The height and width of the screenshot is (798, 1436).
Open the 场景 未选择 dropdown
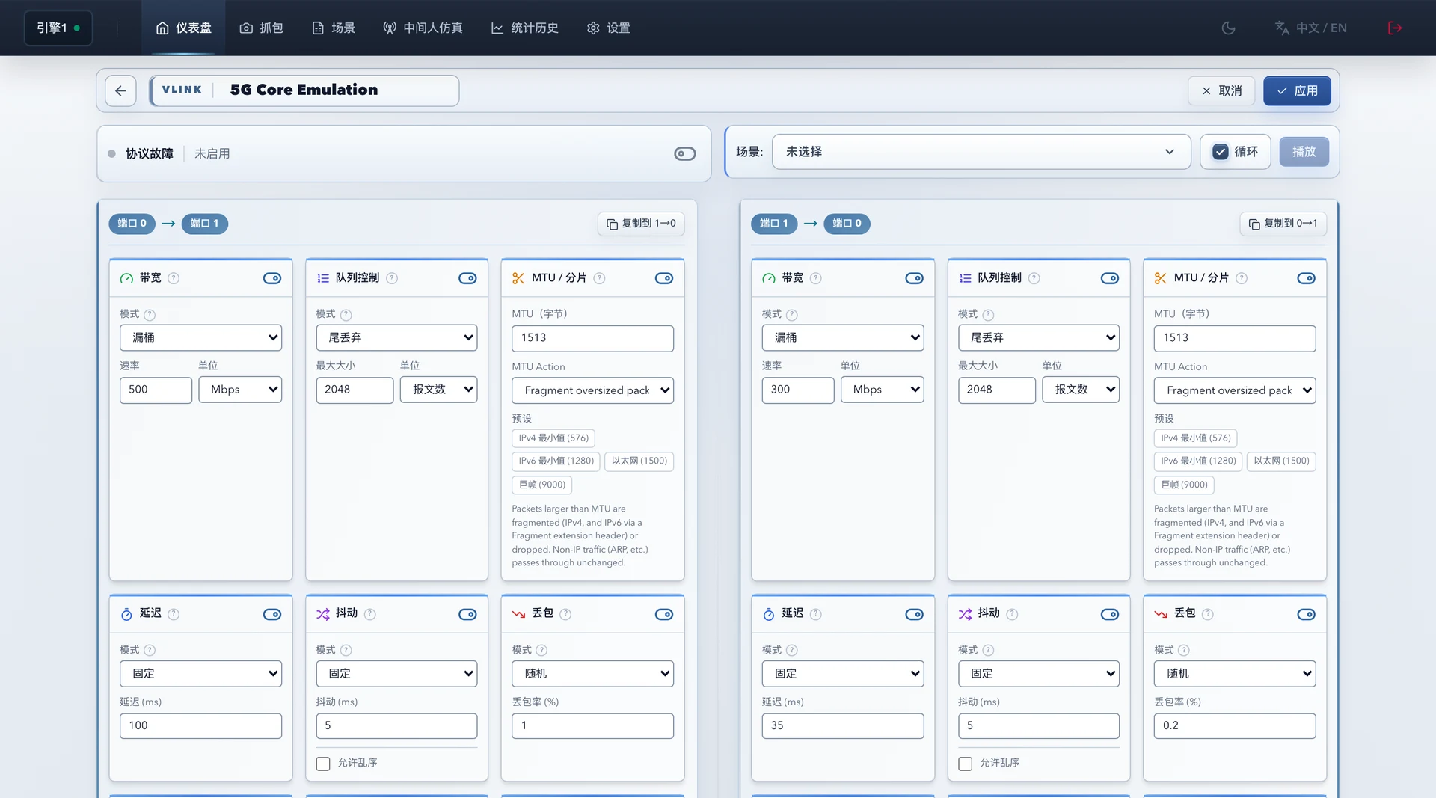coord(981,152)
